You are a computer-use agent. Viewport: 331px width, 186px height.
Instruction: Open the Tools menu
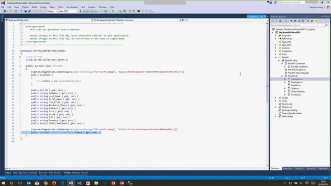[61, 7]
